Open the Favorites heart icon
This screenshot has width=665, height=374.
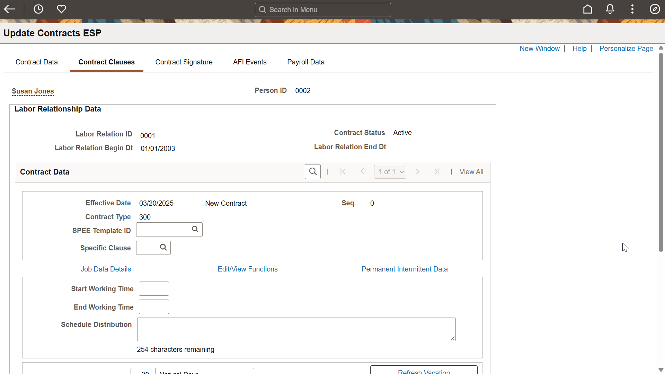click(x=61, y=9)
